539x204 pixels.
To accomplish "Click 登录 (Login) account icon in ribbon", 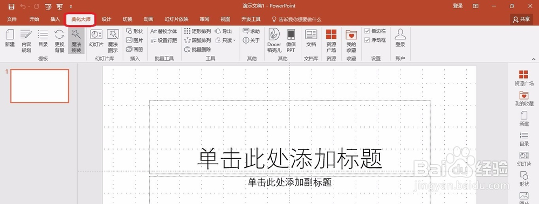I will [x=400, y=38].
